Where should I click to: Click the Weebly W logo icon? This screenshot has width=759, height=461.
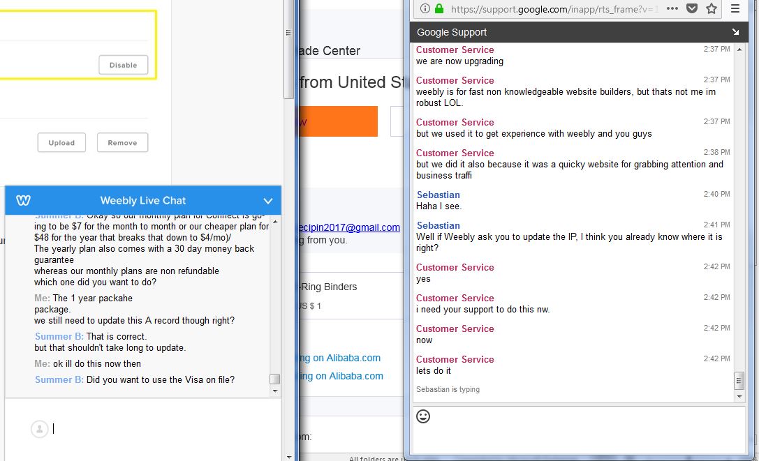coord(23,200)
